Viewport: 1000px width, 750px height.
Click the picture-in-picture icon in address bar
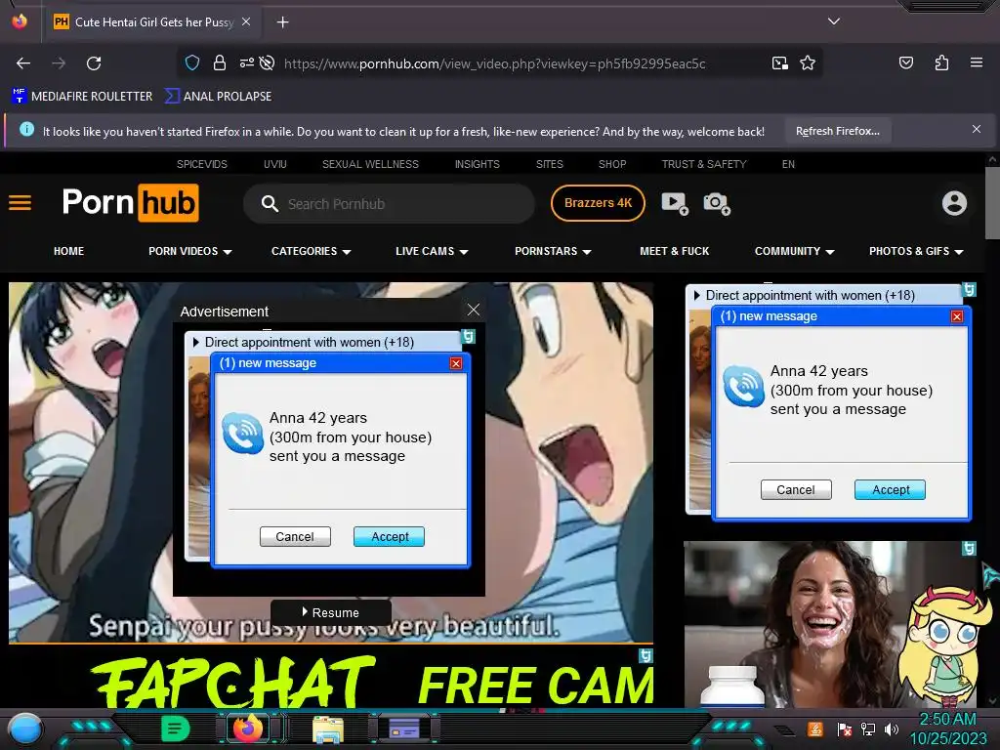pos(779,63)
